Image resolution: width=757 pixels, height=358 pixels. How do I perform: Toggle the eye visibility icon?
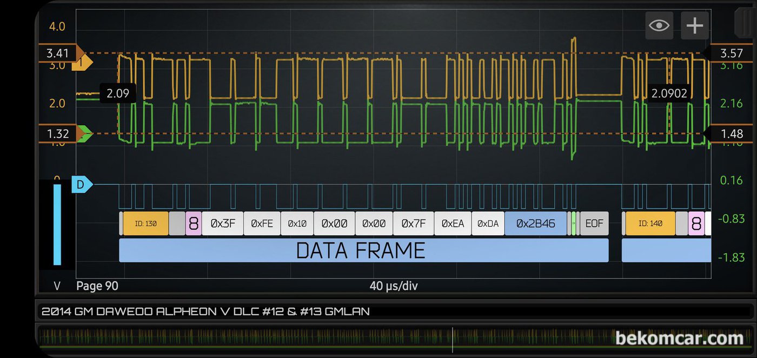(x=659, y=25)
